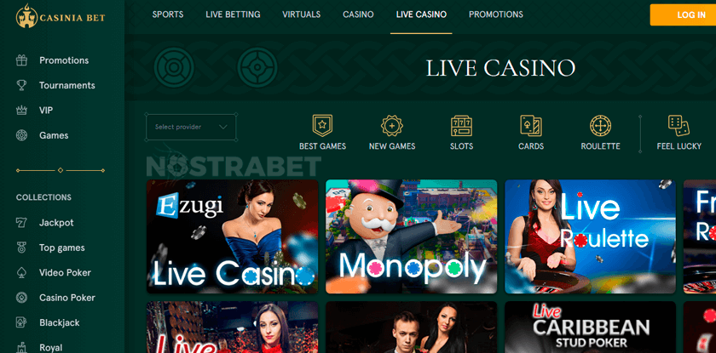Viewport: 716px width, 353px height.
Task: Click the Best Games badge icon
Action: point(322,125)
